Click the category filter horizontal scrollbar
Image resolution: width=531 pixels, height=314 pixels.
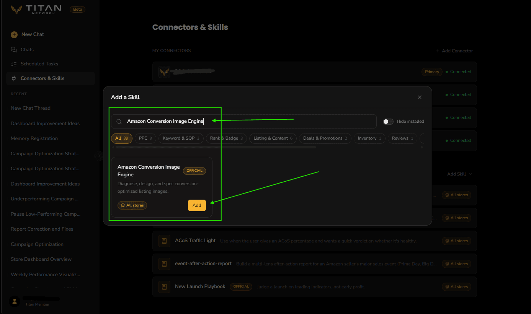coord(216,147)
